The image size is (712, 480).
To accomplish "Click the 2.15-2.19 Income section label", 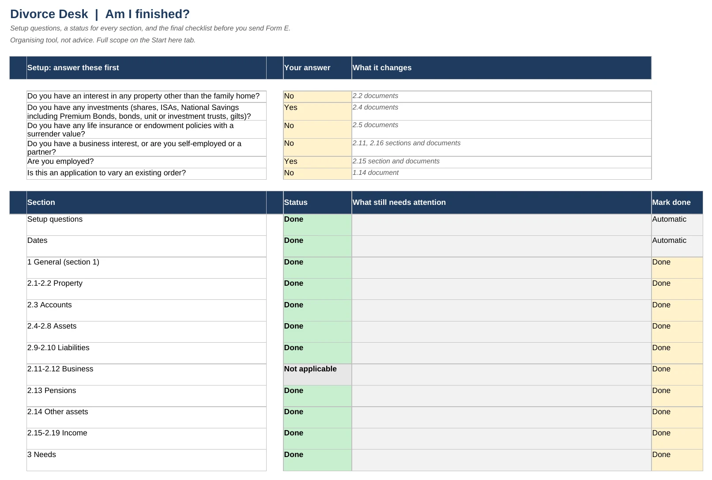I will coord(57,433).
